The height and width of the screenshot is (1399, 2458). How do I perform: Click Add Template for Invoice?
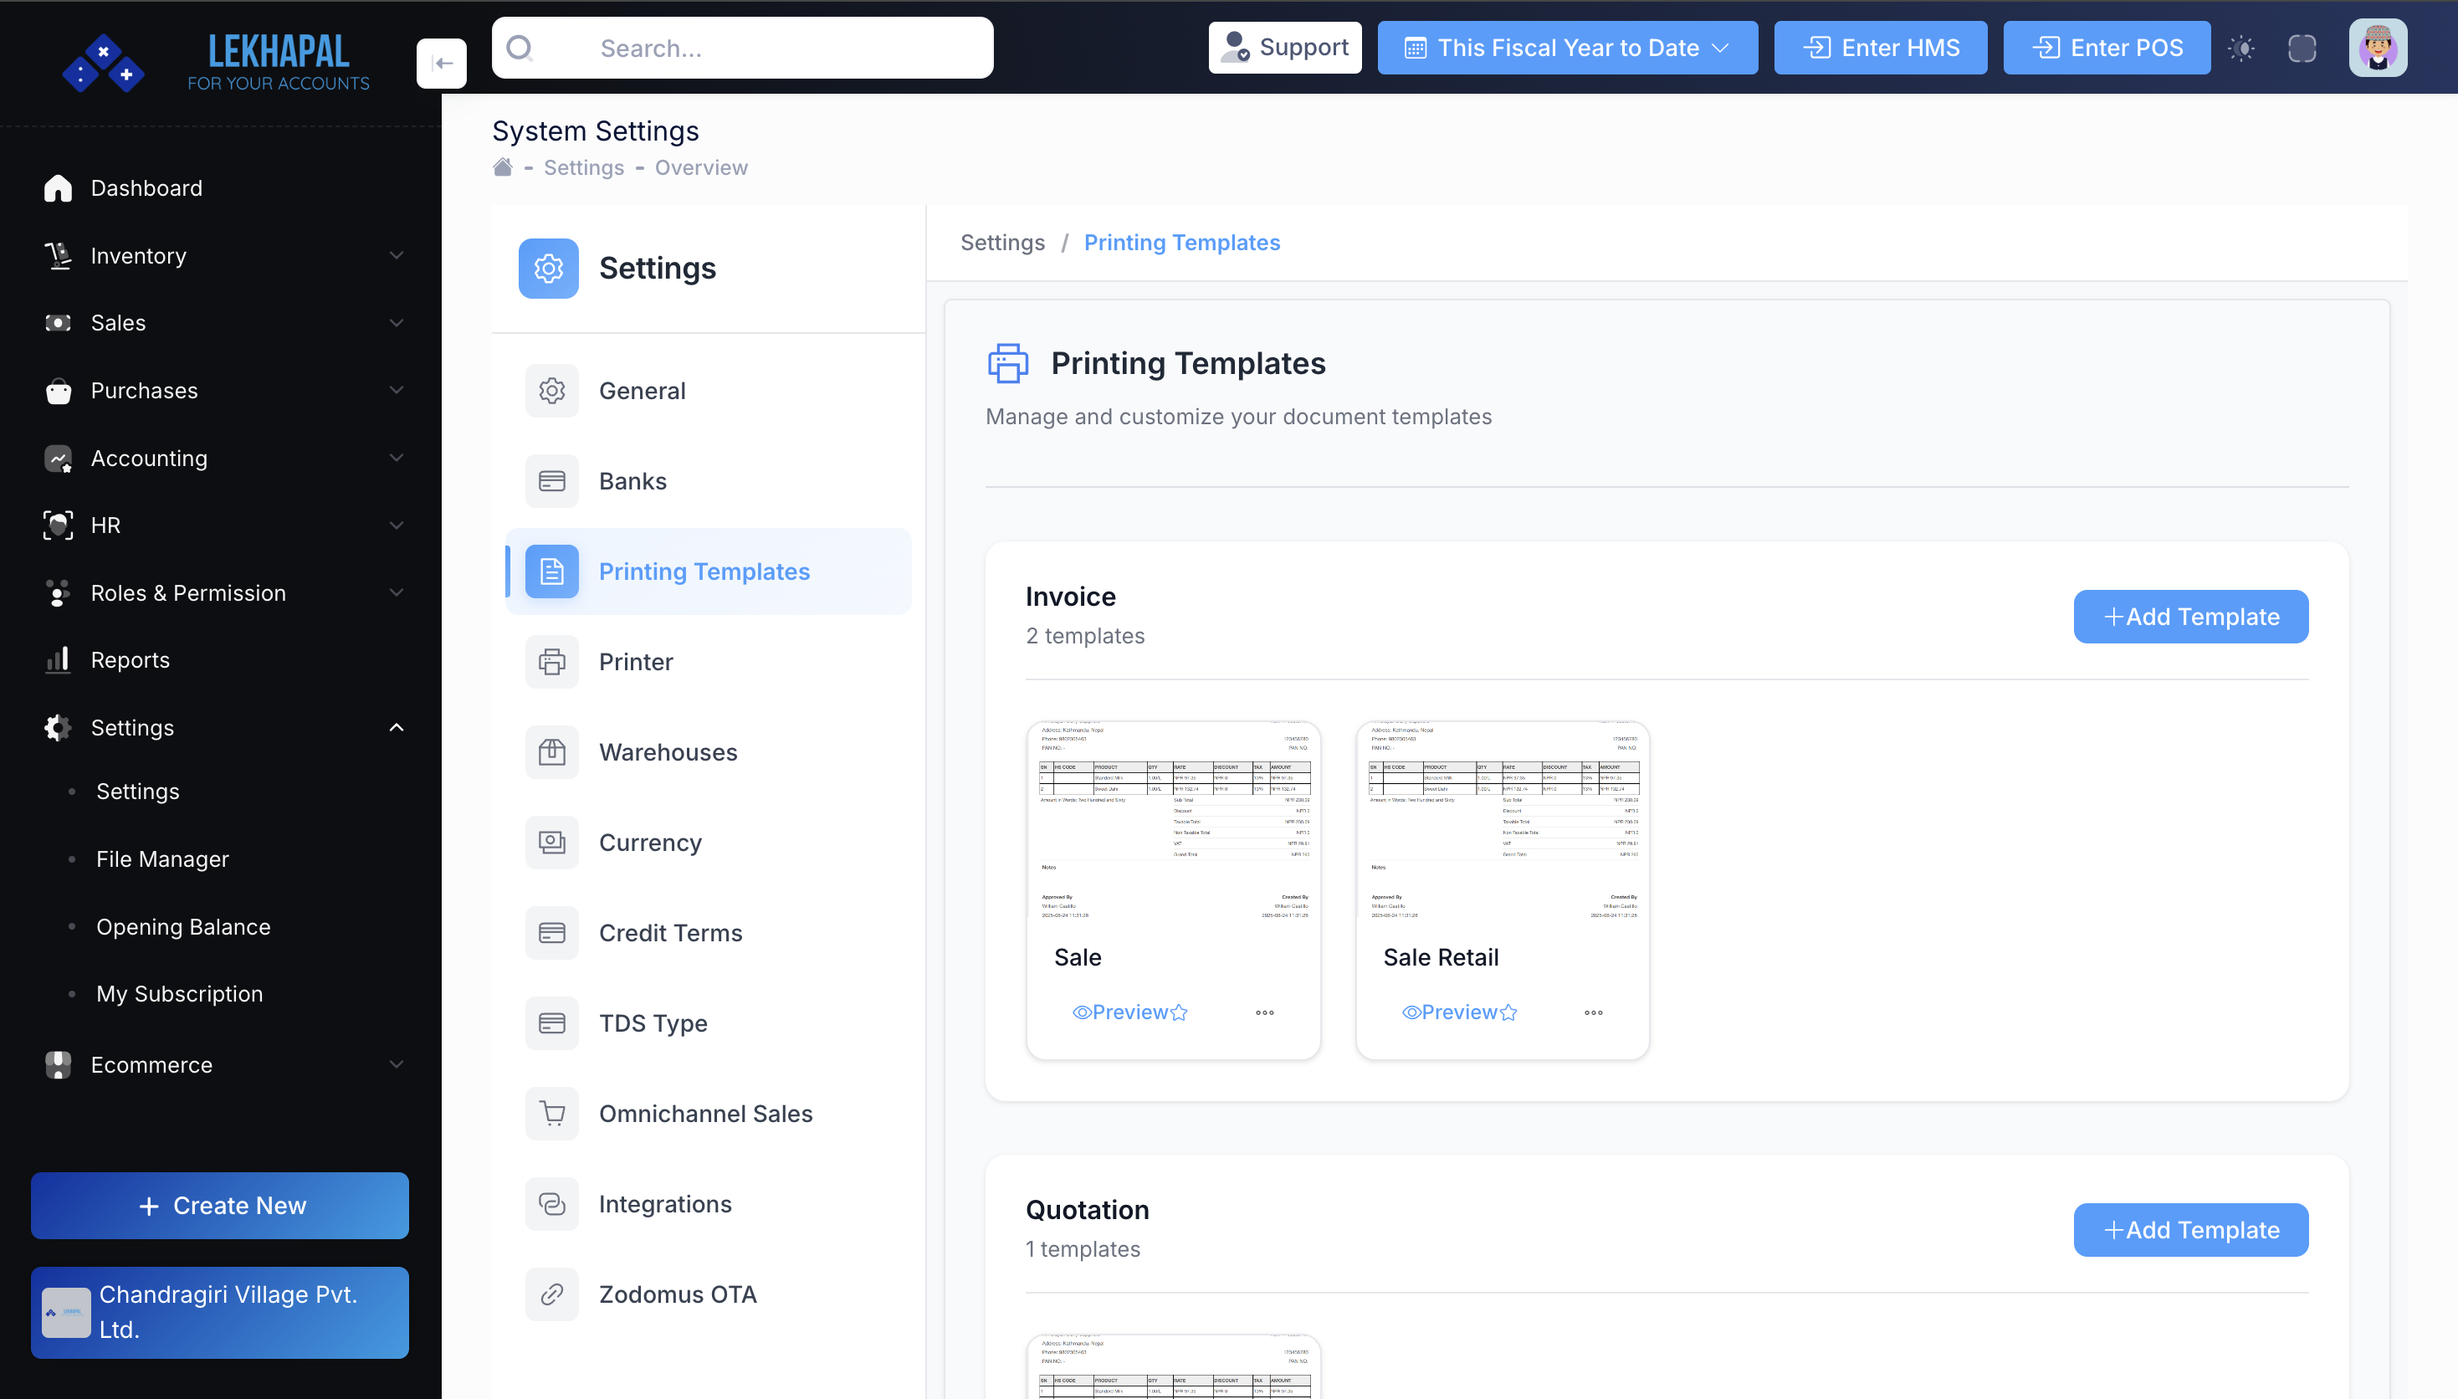point(2190,617)
